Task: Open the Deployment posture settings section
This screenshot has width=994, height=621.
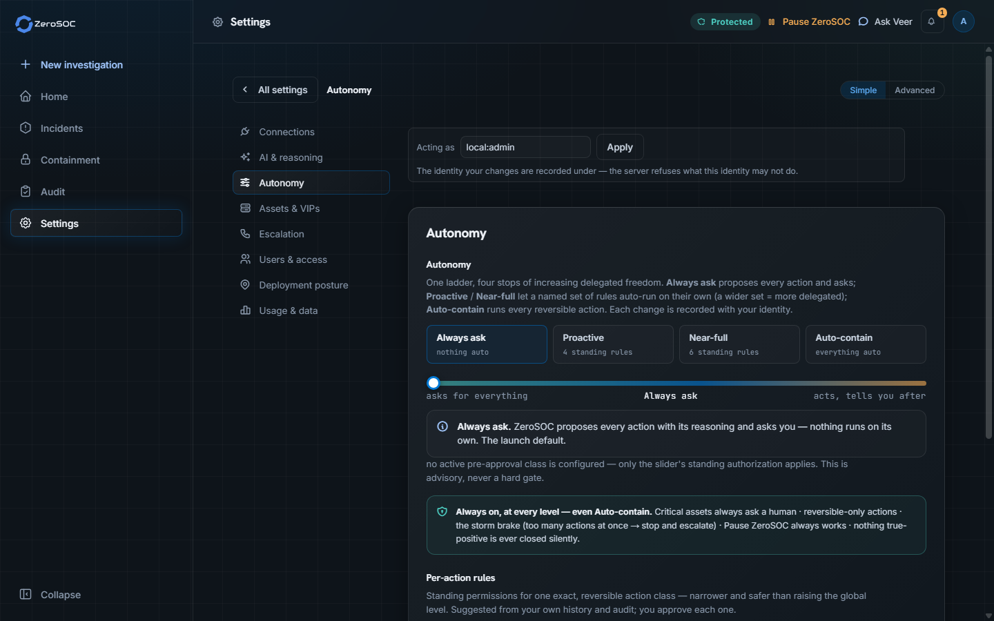Action: coord(311,285)
